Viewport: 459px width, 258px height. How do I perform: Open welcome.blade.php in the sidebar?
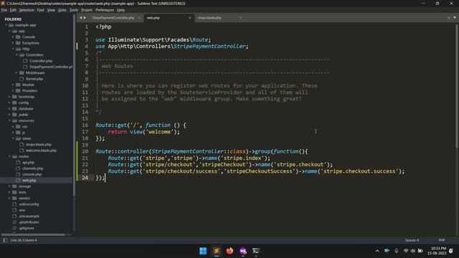(x=41, y=150)
